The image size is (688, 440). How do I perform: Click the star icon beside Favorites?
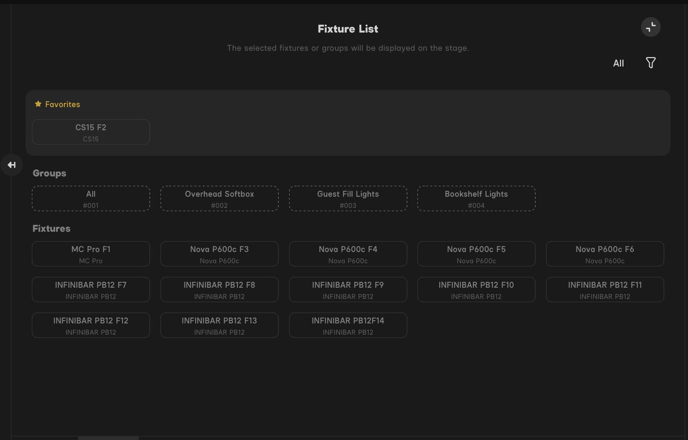tap(38, 104)
